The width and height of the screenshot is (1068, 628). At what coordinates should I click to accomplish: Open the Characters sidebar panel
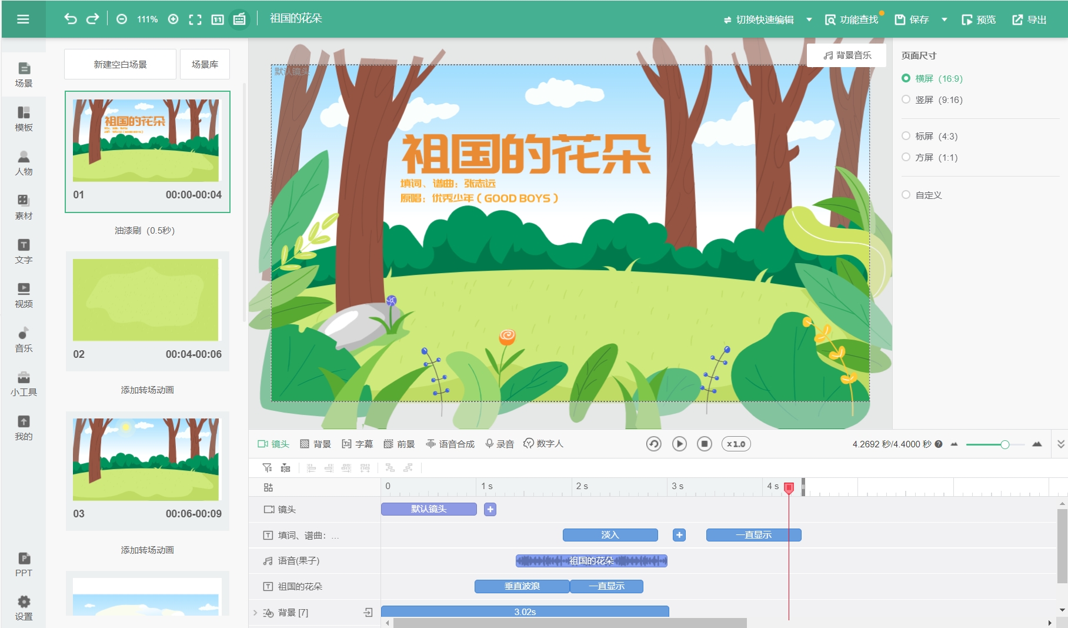pos(24,163)
